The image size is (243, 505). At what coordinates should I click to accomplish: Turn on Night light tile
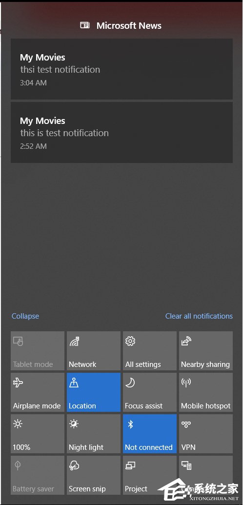94,433
